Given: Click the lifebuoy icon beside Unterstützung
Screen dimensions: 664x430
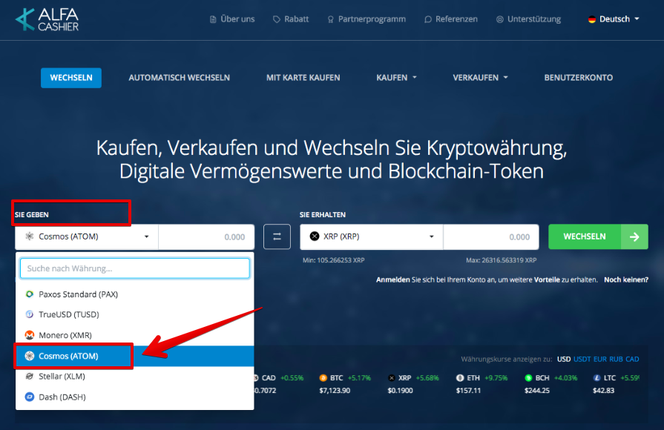Looking at the screenshot, I should coord(500,19).
